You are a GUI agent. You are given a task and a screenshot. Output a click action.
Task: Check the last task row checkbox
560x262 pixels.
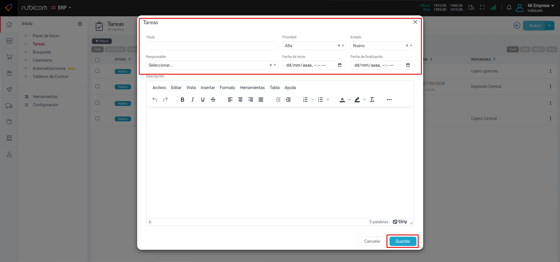[x=97, y=118]
